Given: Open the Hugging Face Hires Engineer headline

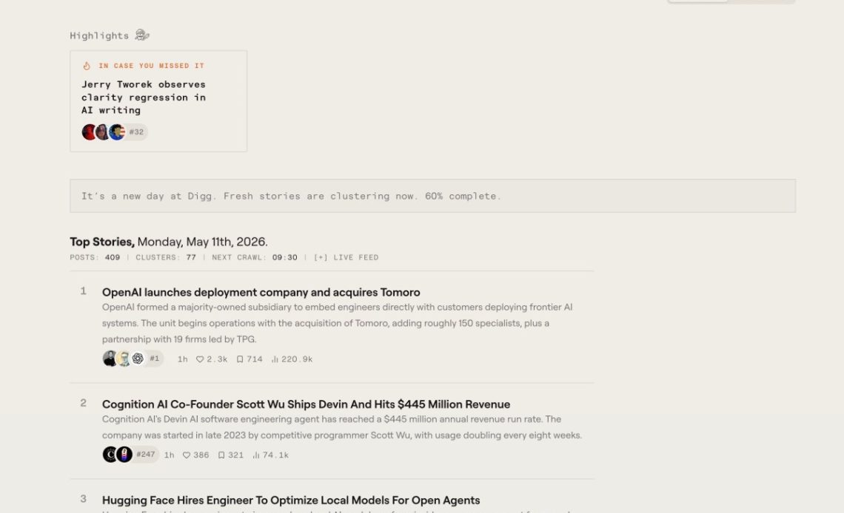Looking at the screenshot, I should tap(291, 500).
